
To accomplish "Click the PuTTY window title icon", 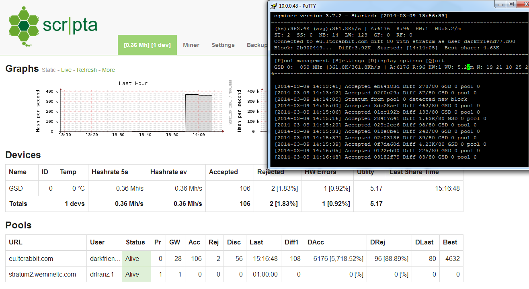I will 274,6.
